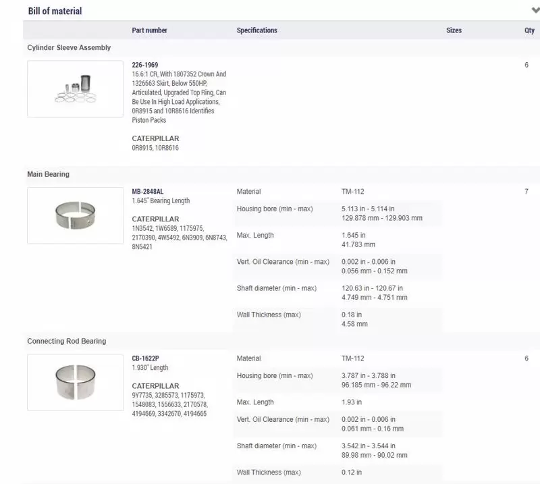Screen dimensions: 540x484
Task: Click the Main Bearing oil clearance 0.002 in - 0.006 in
Action: [x=369, y=262]
